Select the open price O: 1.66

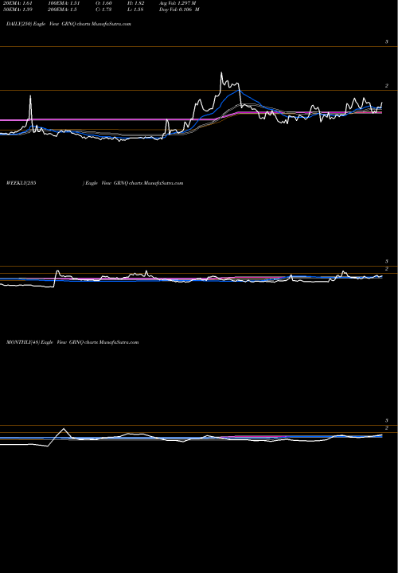pos(103,3)
